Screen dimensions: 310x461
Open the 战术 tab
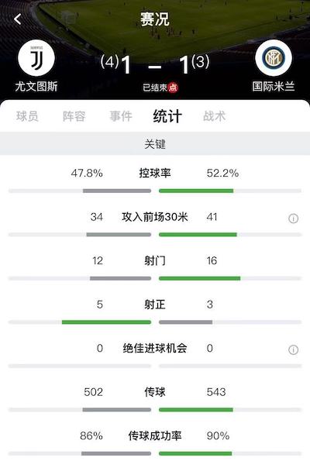click(x=215, y=116)
